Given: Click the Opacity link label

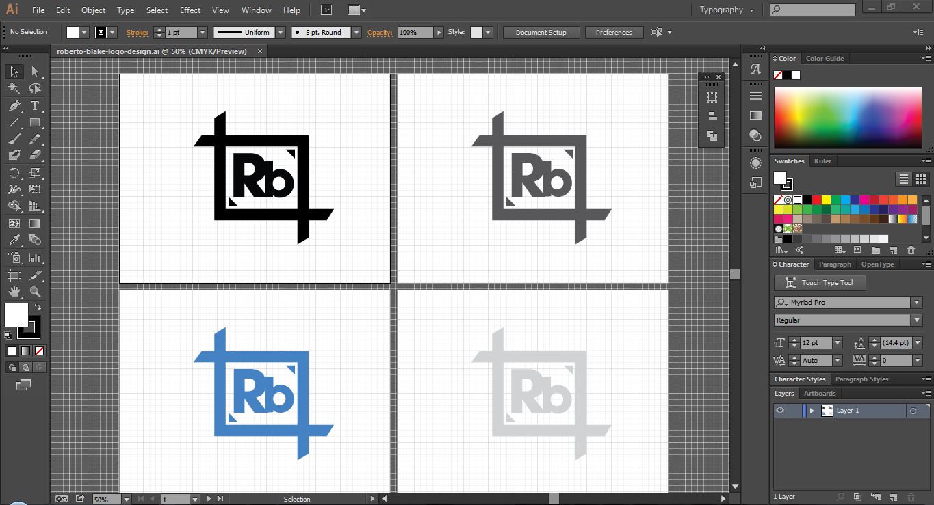Looking at the screenshot, I should tap(380, 32).
